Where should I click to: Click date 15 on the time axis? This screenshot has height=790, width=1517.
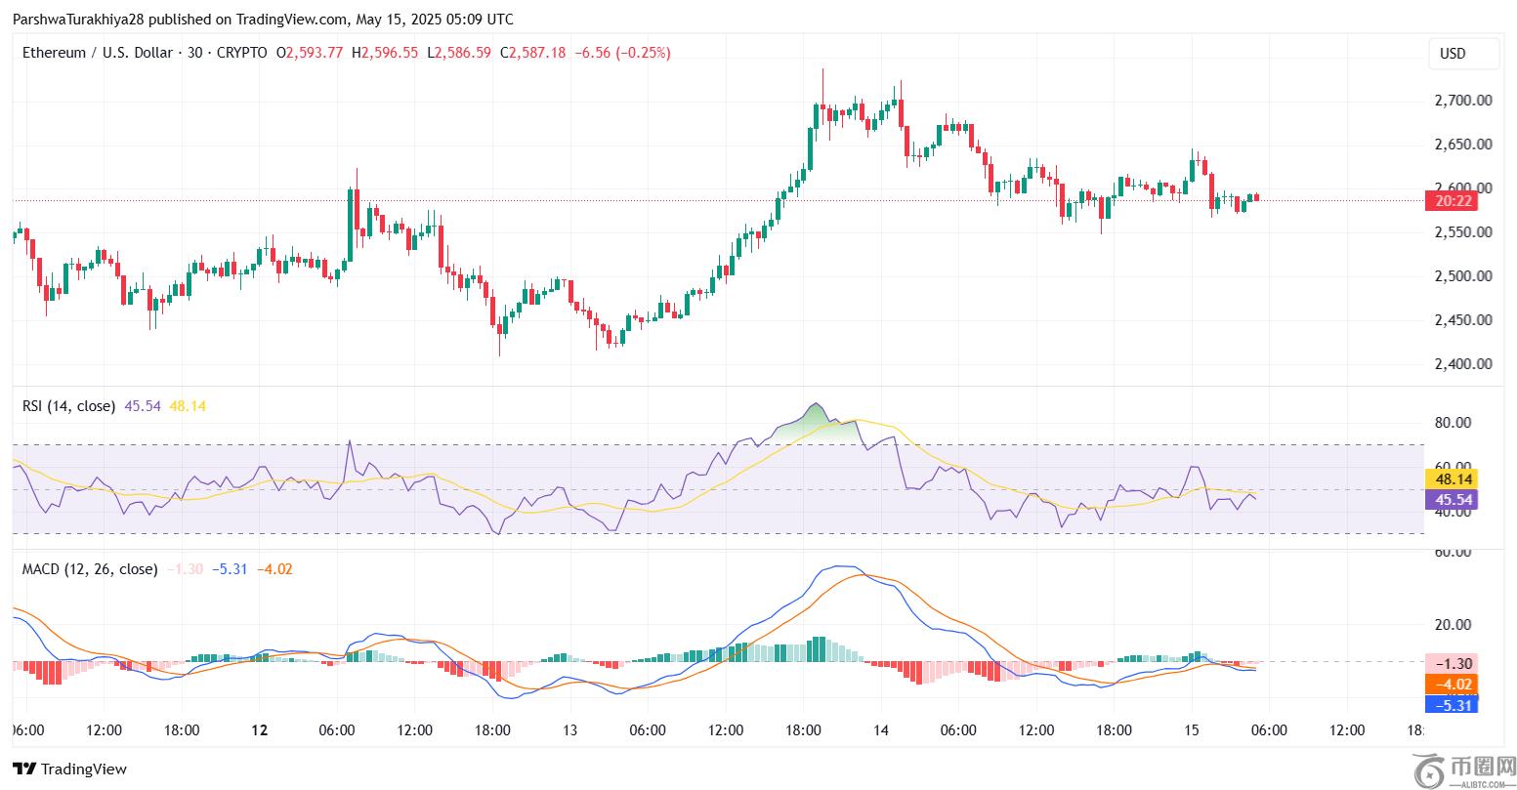(x=1191, y=729)
